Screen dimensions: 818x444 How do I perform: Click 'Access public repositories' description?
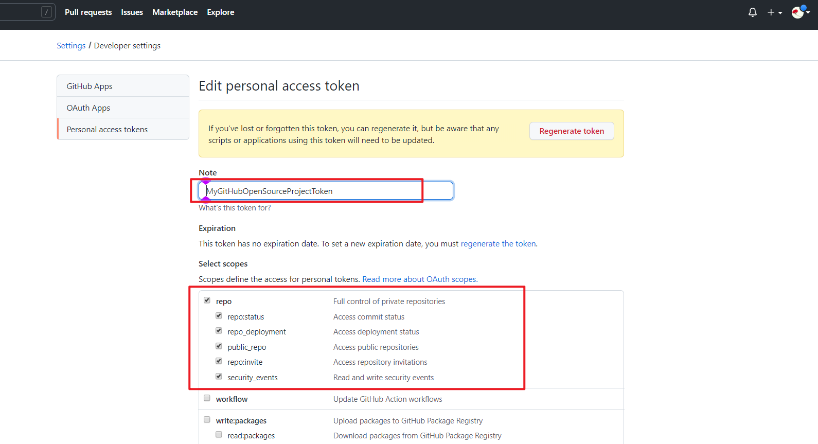tap(376, 347)
